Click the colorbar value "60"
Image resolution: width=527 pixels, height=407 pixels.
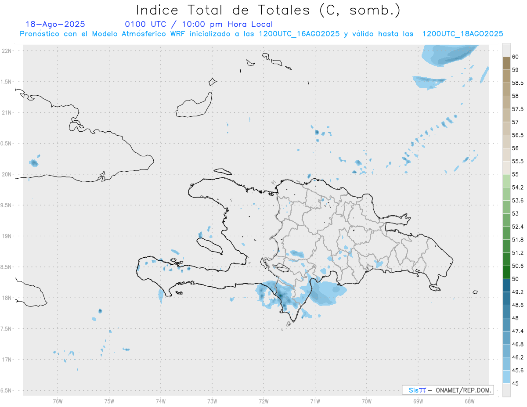tap(515, 57)
